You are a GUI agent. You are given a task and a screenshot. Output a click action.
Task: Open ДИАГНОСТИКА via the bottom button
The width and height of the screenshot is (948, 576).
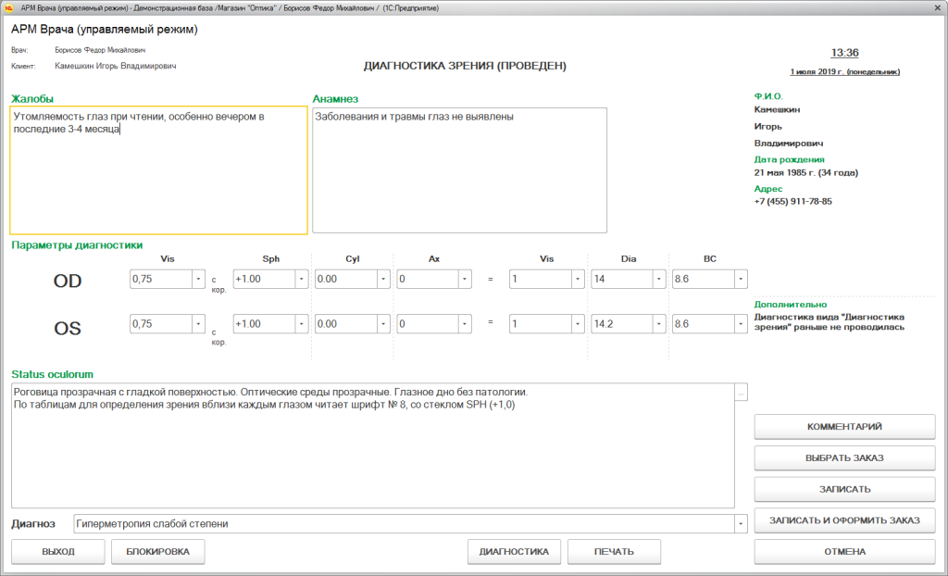pos(514,552)
